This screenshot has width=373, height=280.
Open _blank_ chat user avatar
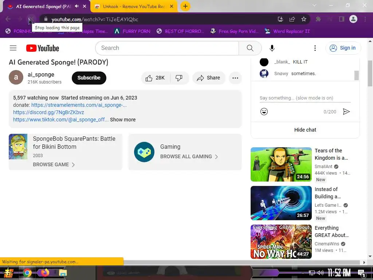click(x=264, y=62)
